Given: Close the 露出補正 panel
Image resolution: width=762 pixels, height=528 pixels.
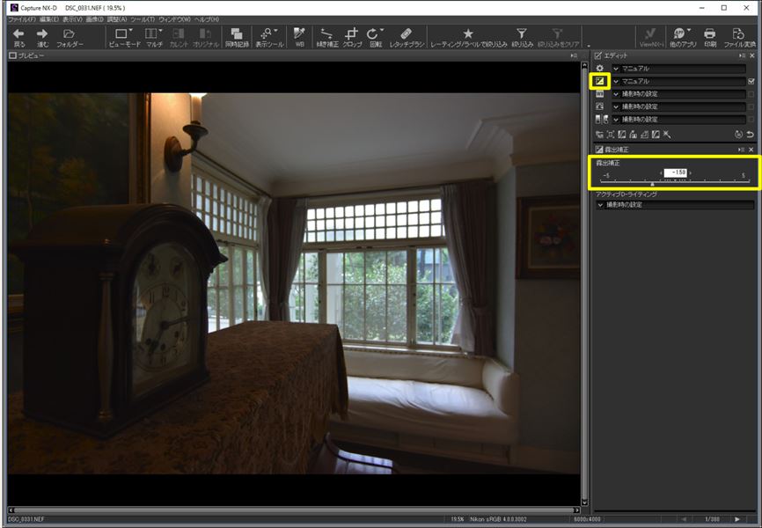Looking at the screenshot, I should pyautogui.click(x=751, y=150).
